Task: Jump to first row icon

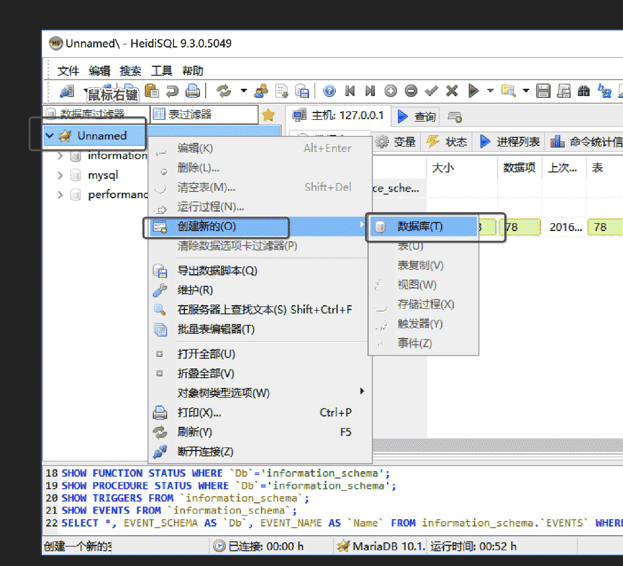Action: (350, 91)
